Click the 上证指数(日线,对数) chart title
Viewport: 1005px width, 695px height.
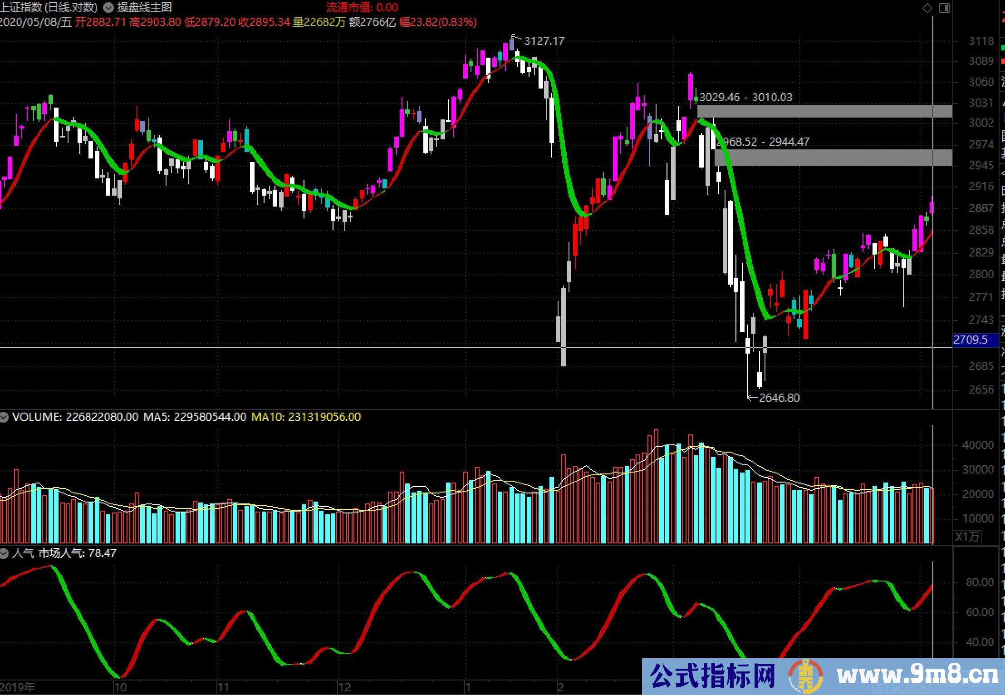pyautogui.click(x=49, y=7)
